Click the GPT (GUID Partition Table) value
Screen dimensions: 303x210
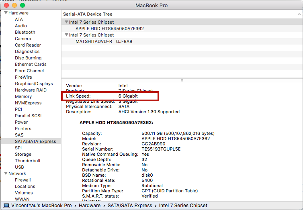point(170,191)
